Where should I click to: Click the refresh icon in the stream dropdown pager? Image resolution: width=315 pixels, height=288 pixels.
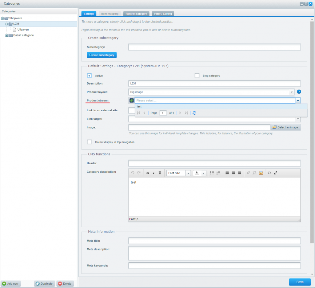[x=194, y=113]
